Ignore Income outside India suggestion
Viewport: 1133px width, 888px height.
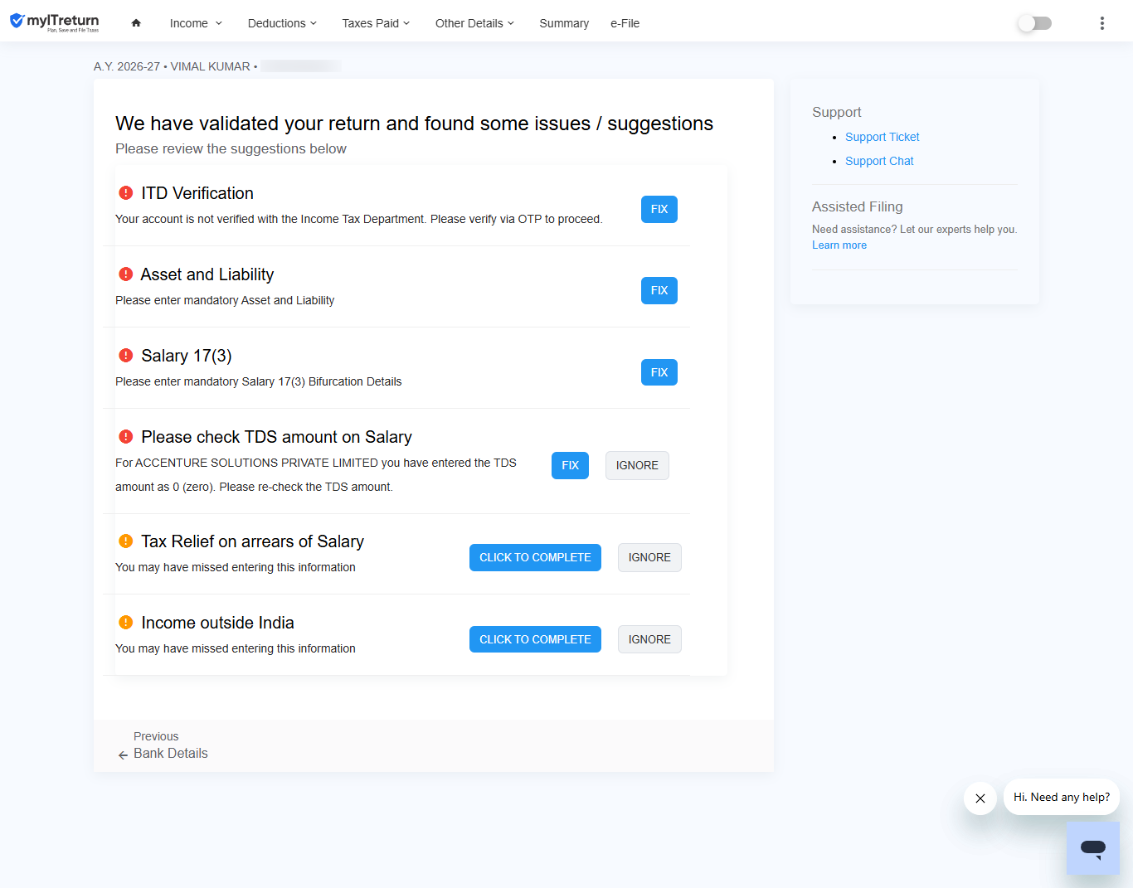coord(649,639)
